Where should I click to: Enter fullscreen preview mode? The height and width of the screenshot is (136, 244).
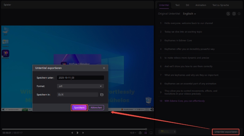click(151, 133)
